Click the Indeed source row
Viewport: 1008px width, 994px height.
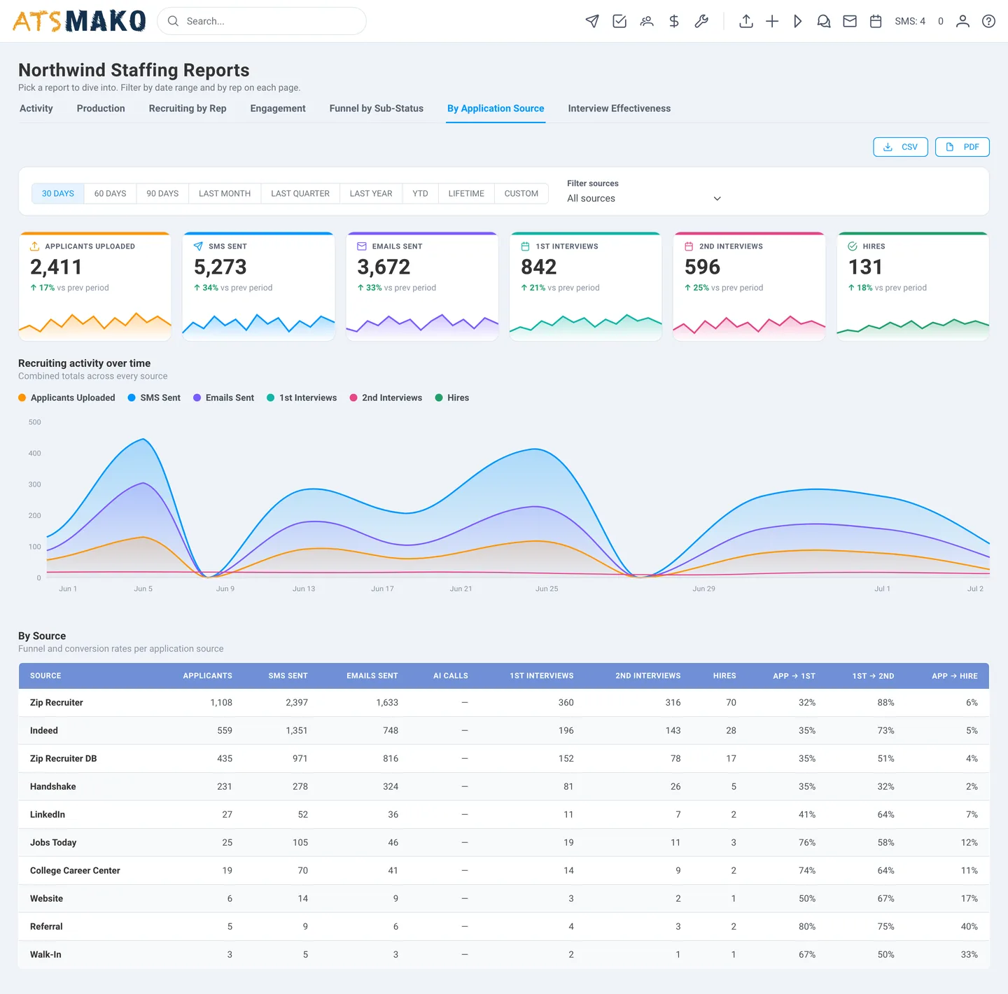pyautogui.click(x=504, y=731)
